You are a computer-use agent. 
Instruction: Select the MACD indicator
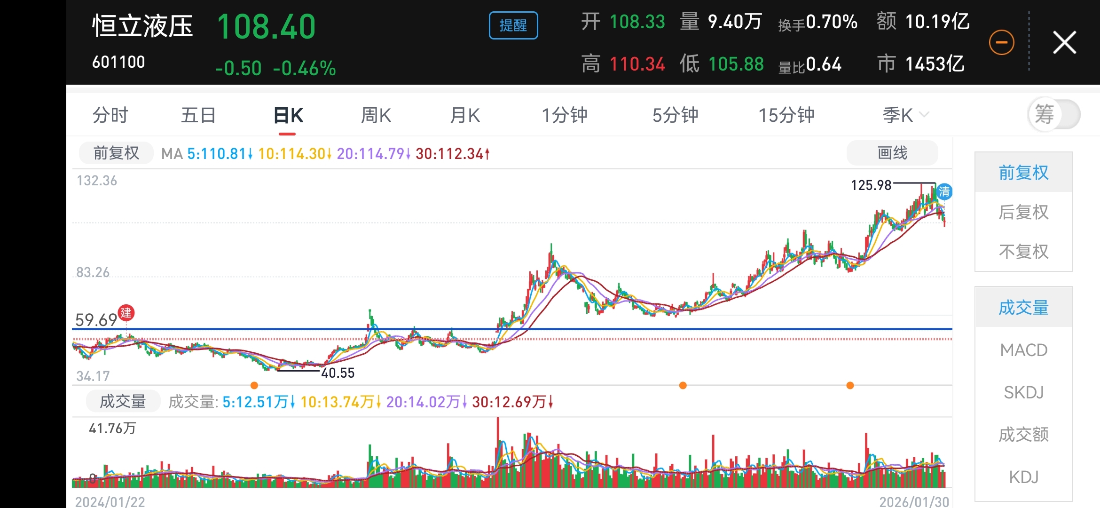click(x=1023, y=350)
